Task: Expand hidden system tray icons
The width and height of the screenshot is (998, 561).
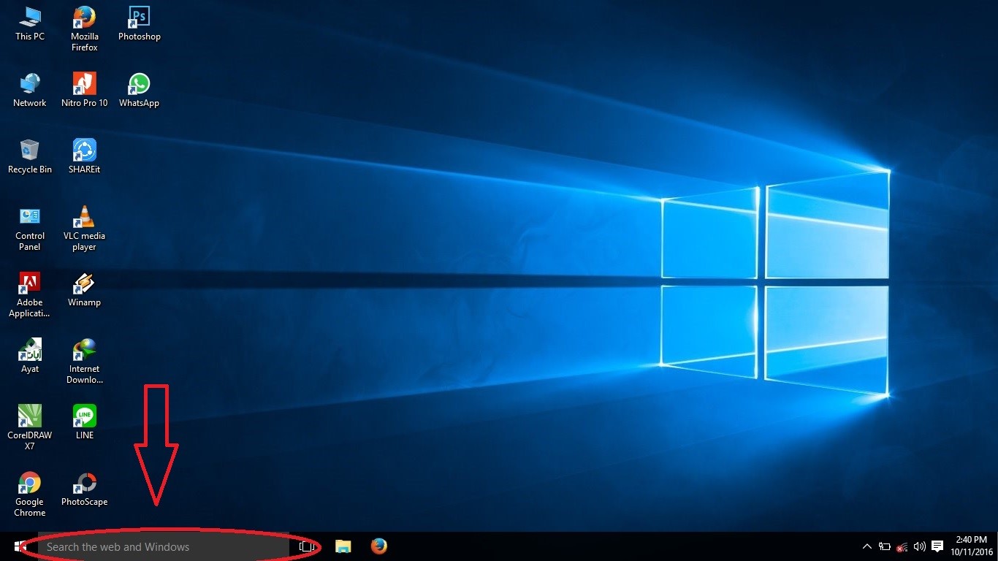Action: pos(866,546)
